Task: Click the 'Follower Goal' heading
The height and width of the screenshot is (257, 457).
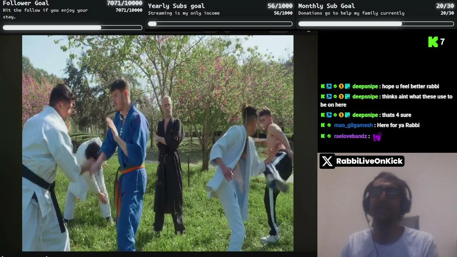Action: pyautogui.click(x=26, y=3)
